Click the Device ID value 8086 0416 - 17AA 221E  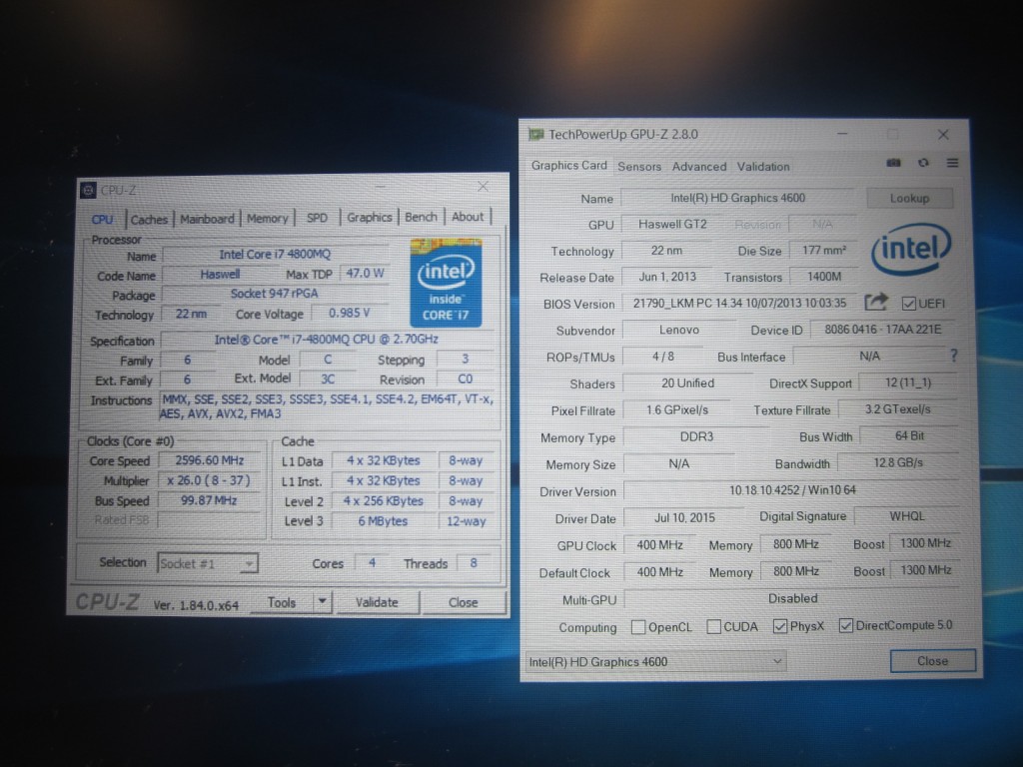(883, 330)
